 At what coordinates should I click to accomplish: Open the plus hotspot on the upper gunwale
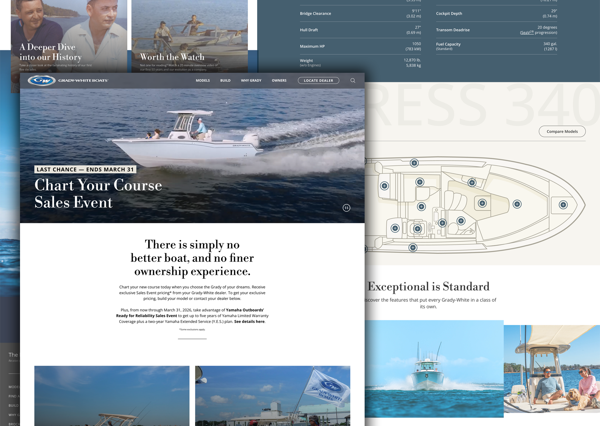(414, 163)
